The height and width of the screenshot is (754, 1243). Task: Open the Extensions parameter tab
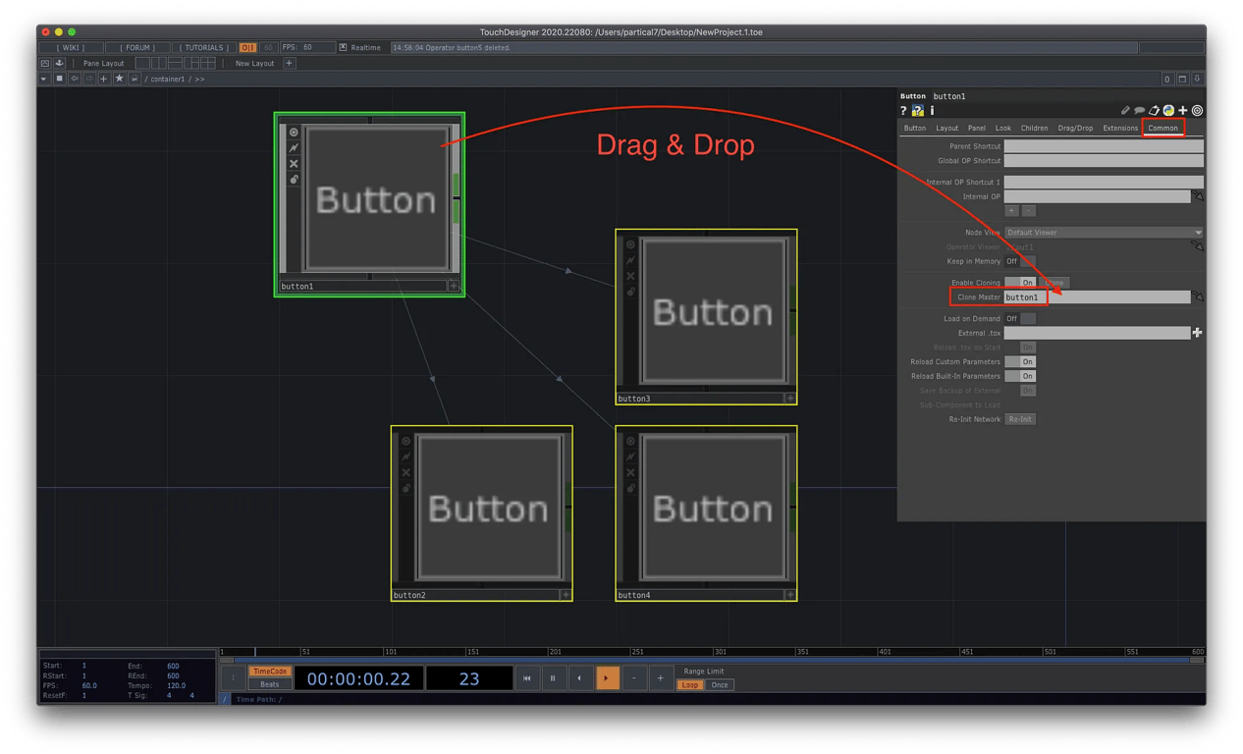(x=1120, y=128)
